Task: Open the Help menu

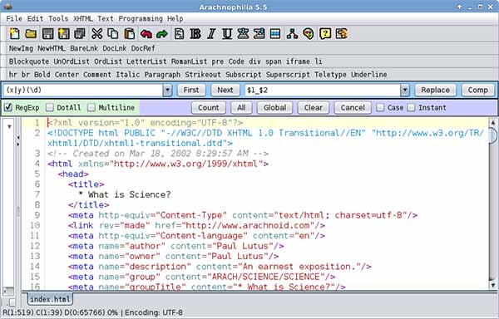Action: pos(175,19)
